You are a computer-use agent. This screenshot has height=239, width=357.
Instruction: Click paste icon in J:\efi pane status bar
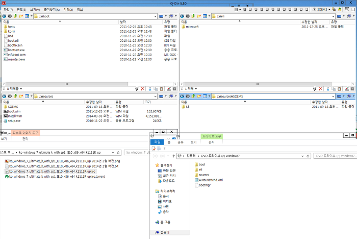pos(339,89)
